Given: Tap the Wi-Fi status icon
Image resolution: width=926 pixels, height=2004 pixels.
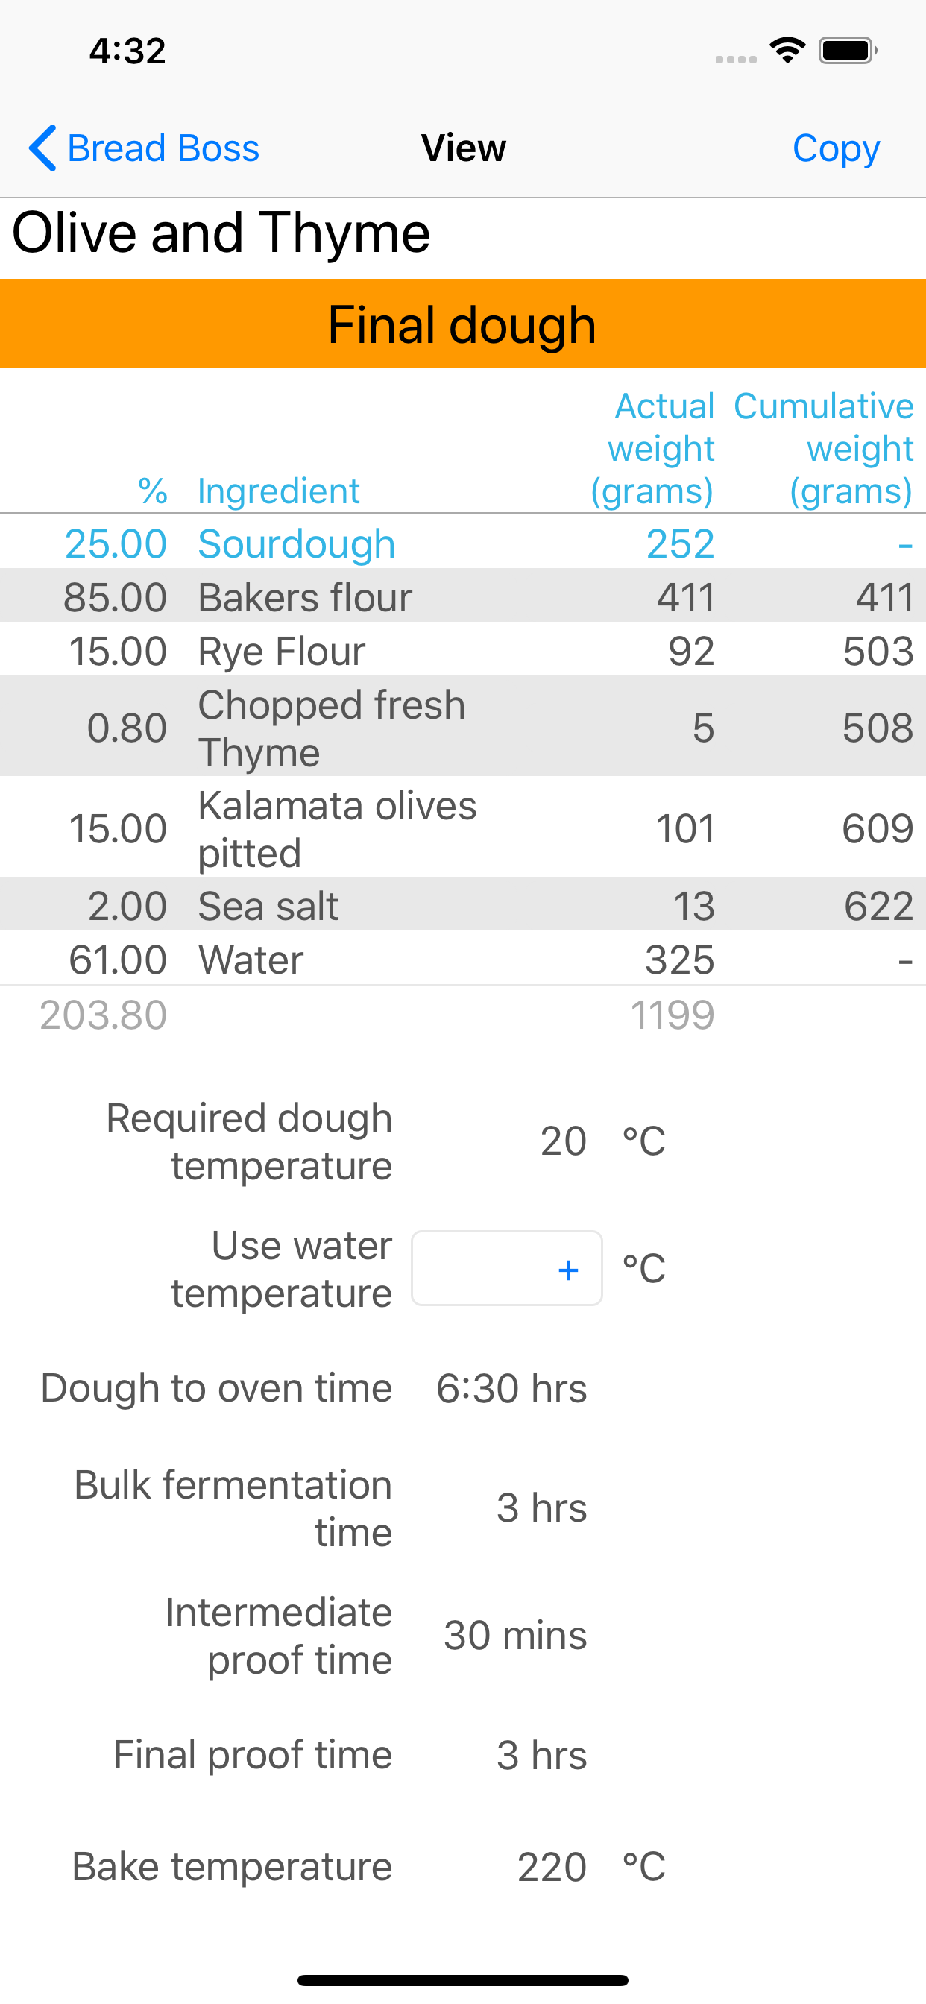Looking at the screenshot, I should point(787,51).
